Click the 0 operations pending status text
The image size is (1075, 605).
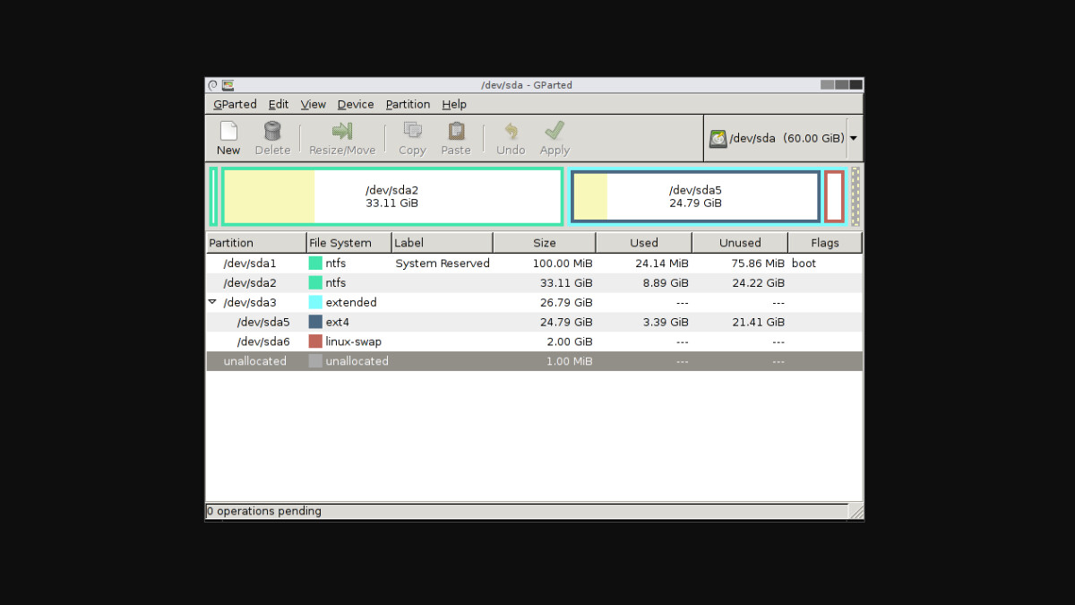[264, 511]
